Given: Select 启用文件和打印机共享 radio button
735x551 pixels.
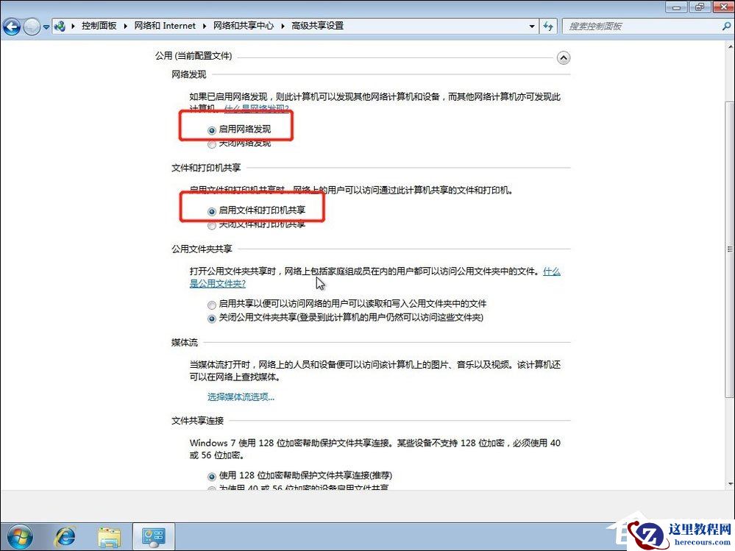Looking at the screenshot, I should 213,209.
